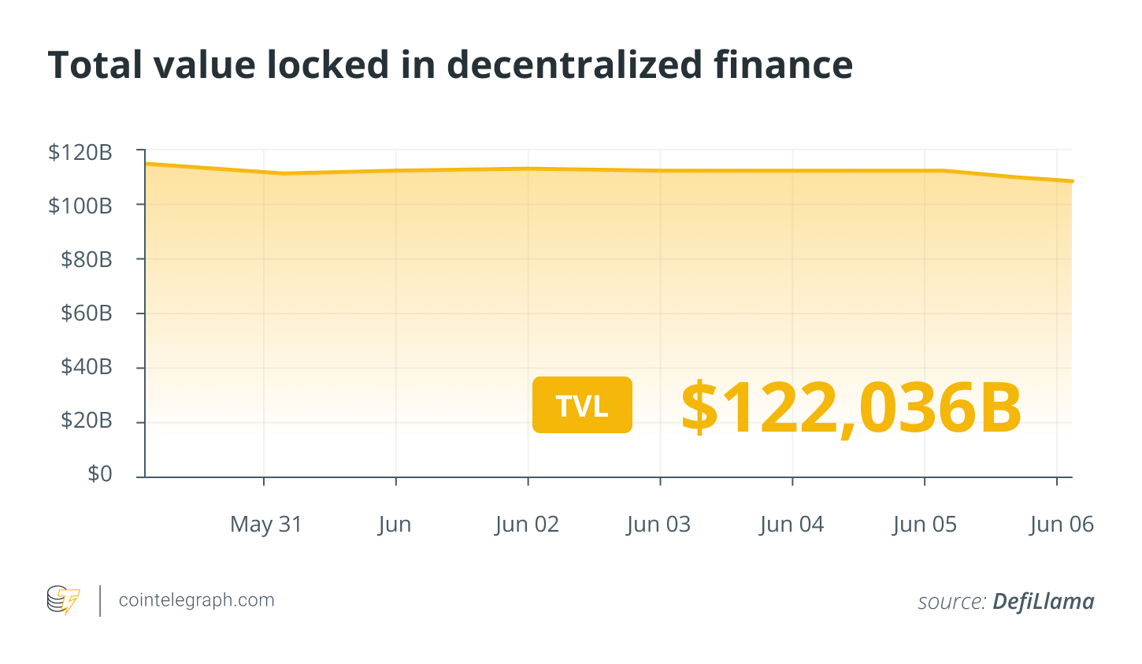Click the $122,036B total value figure
The image size is (1142, 664).
[851, 408]
